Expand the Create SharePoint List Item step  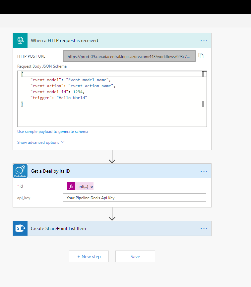[99, 229]
